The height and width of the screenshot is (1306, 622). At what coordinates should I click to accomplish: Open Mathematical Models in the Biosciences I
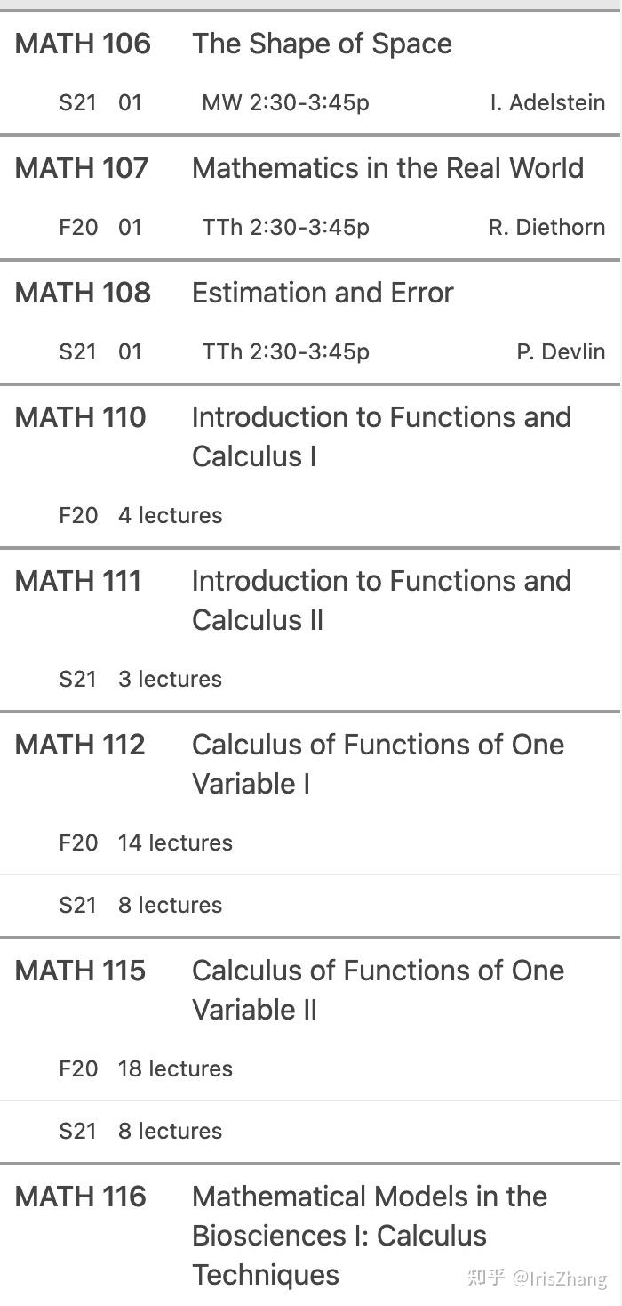coord(369,1235)
